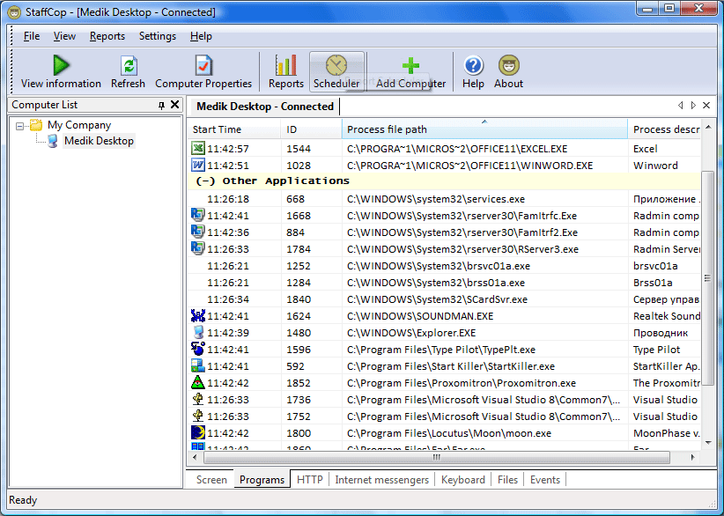Image resolution: width=724 pixels, height=516 pixels.
Task: Click the Refresh toolbar icon
Action: click(x=129, y=65)
